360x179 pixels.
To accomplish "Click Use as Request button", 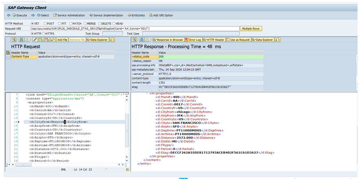I will pos(238,40).
